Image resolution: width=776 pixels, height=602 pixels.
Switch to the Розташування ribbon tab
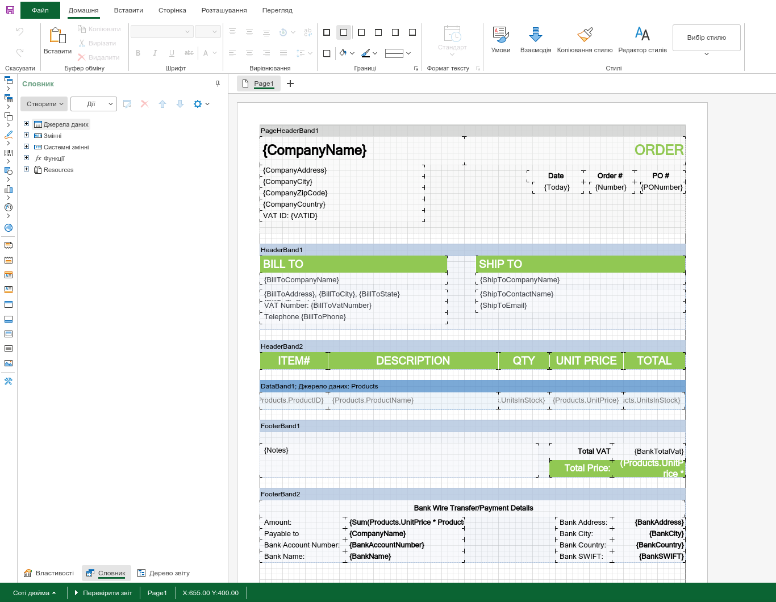click(x=224, y=10)
